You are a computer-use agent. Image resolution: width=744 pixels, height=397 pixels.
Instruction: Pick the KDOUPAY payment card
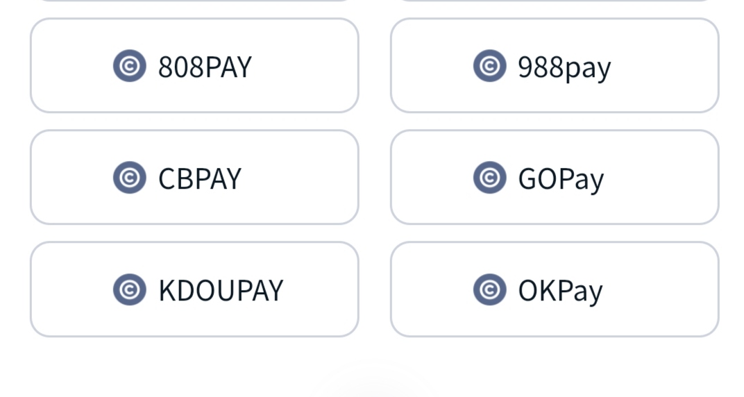[194, 289]
